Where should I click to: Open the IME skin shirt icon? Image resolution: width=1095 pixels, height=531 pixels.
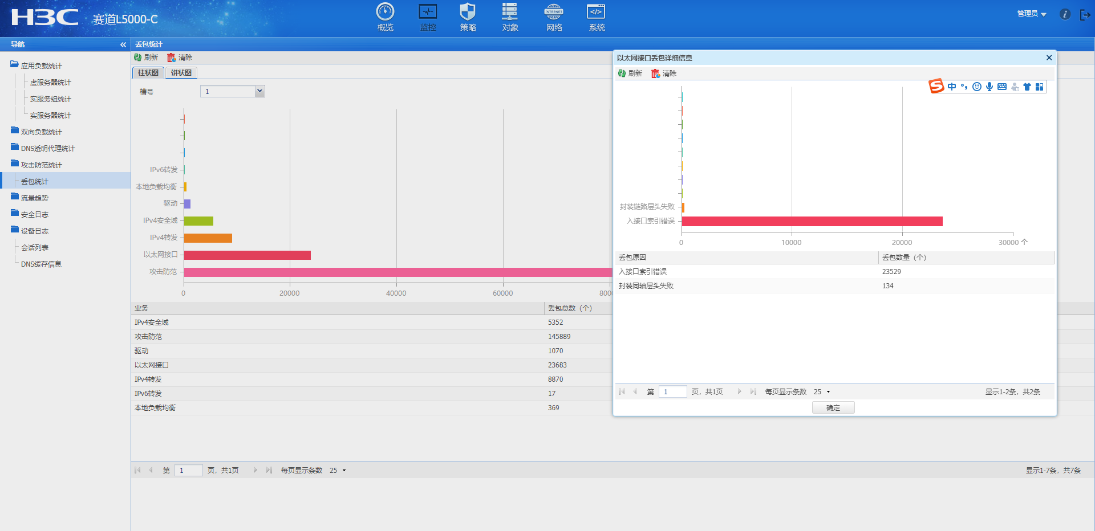coord(1027,87)
